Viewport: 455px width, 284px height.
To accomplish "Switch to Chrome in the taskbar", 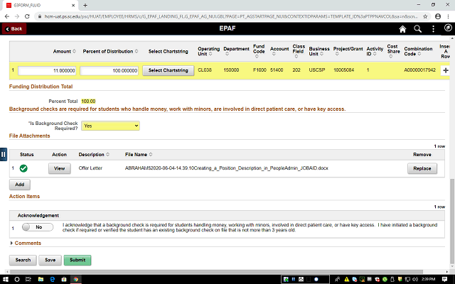I will click(x=76, y=279).
